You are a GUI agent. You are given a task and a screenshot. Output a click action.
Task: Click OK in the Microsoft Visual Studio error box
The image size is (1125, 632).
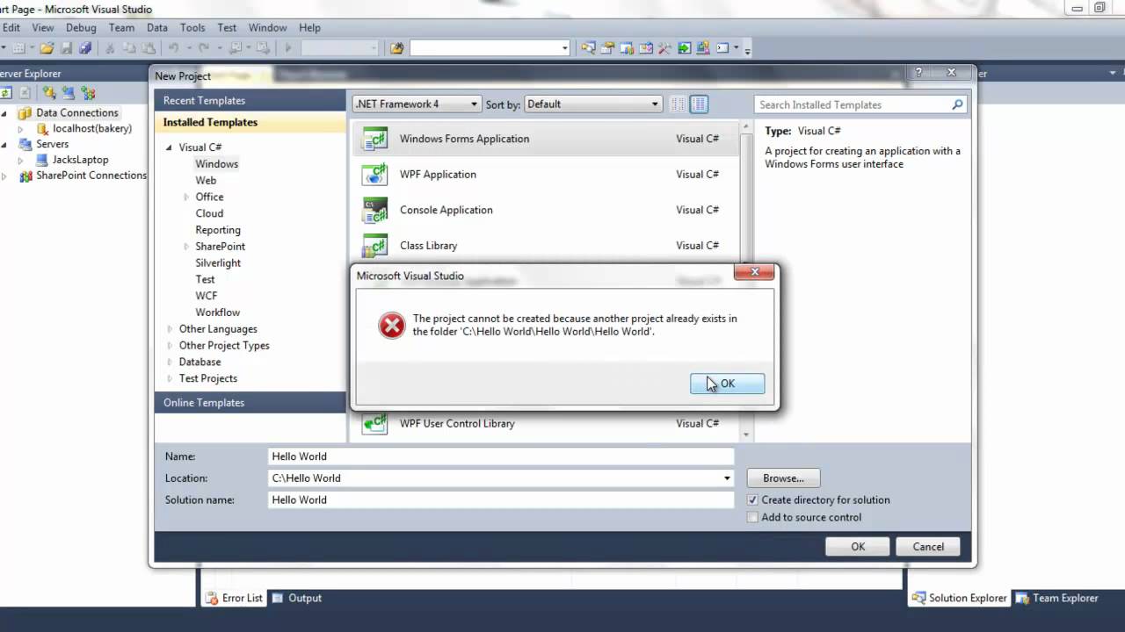pyautogui.click(x=727, y=384)
